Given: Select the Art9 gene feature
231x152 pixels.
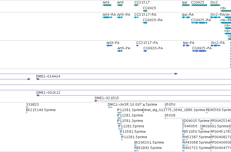Looking at the screenshot, I should [107, 5].
